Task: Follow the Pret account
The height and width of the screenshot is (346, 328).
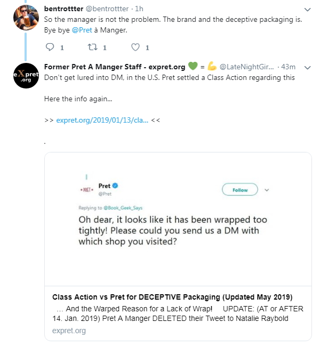Action: coord(240,190)
